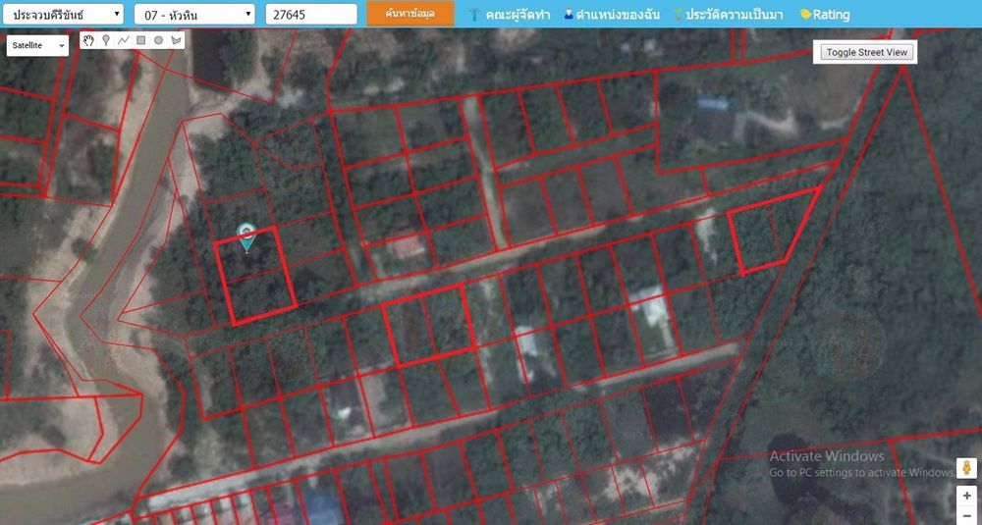Select the hand pan tool

[x=88, y=40]
